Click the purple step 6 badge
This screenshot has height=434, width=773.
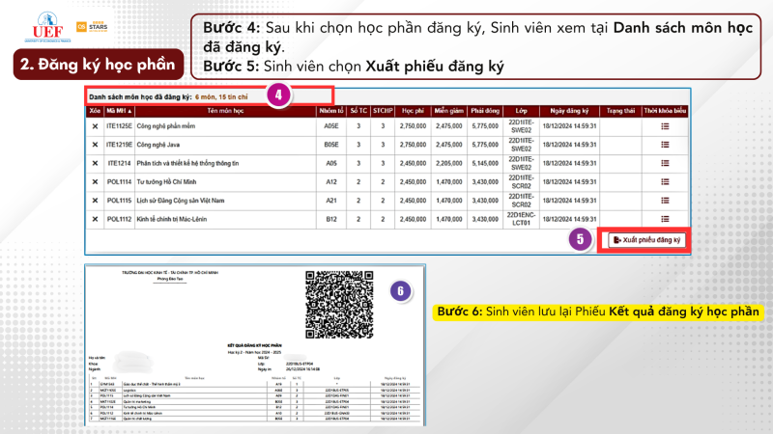tap(401, 290)
